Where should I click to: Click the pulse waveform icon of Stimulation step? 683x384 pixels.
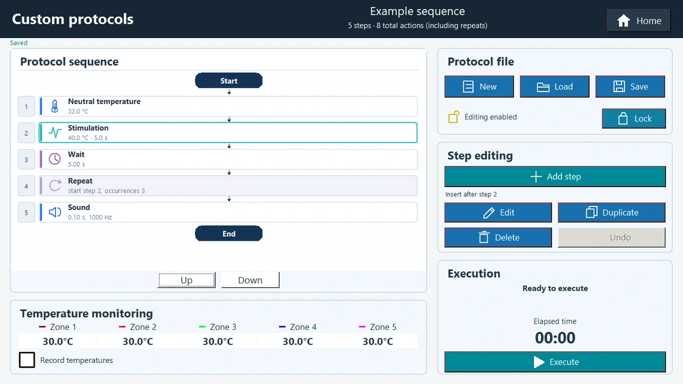tap(55, 133)
